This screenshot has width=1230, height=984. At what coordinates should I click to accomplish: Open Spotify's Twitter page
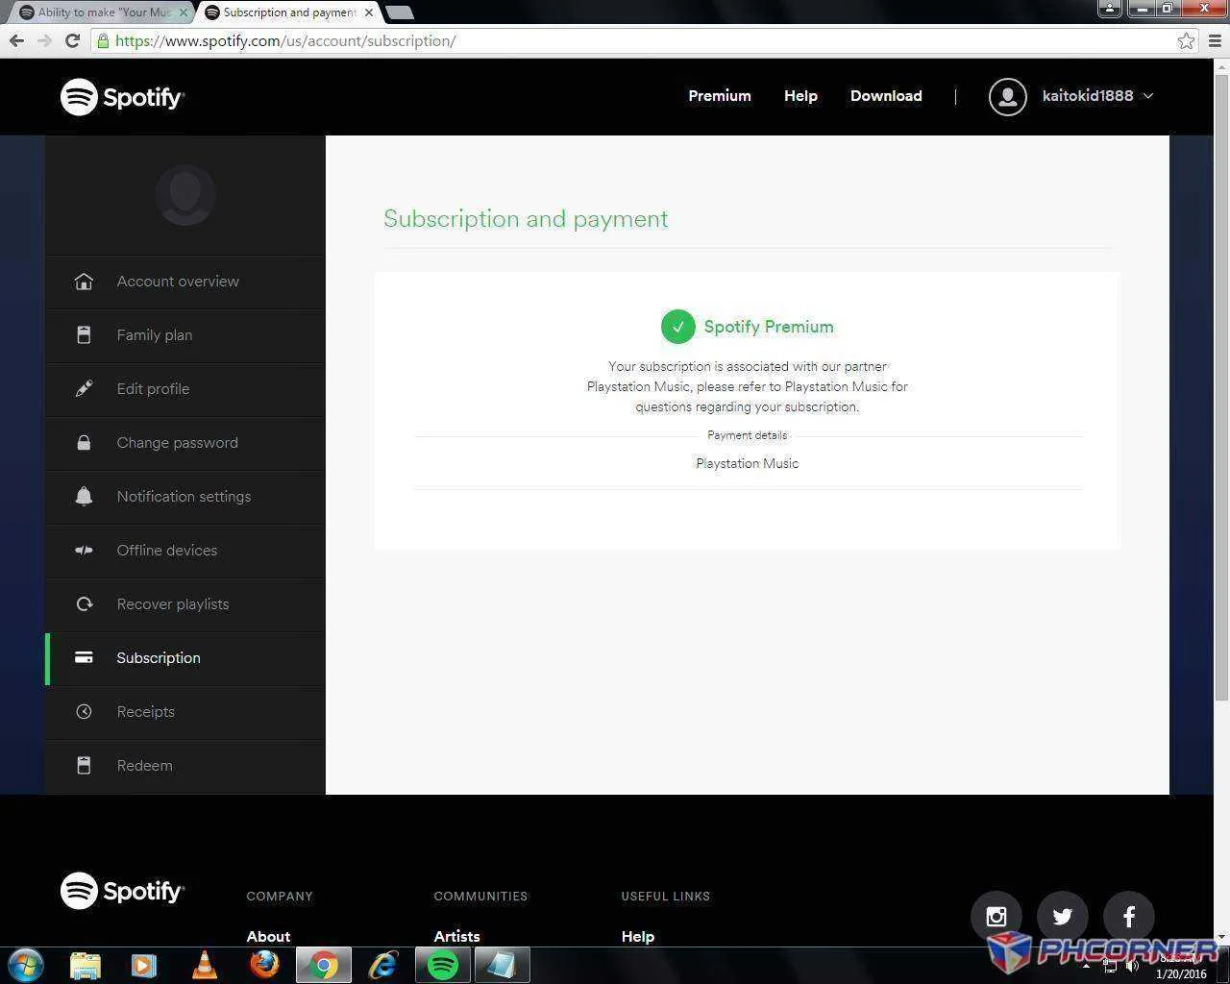click(x=1062, y=917)
